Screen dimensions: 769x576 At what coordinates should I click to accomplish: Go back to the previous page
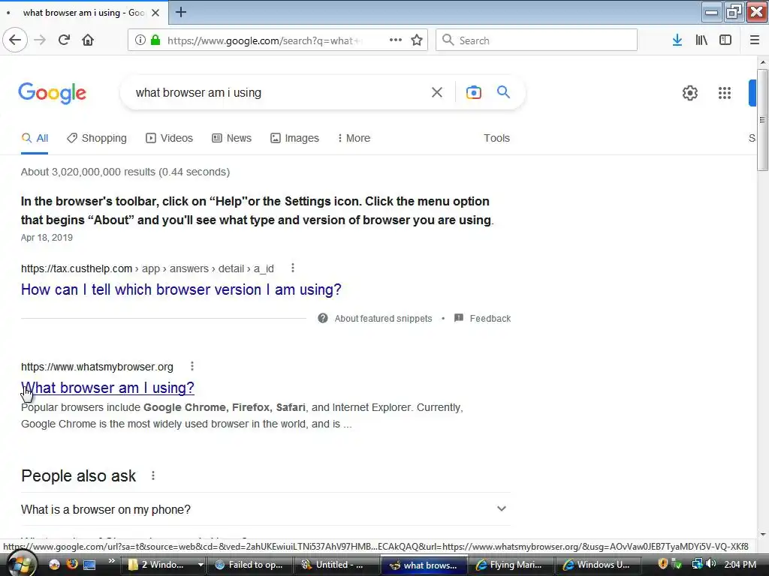[x=15, y=40]
